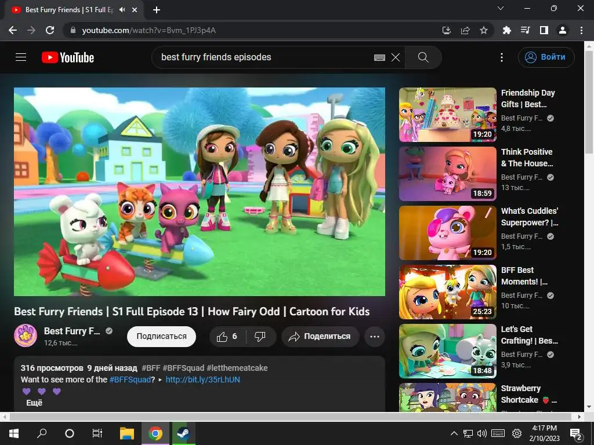Open media controls icon in toolbar

[525, 30]
